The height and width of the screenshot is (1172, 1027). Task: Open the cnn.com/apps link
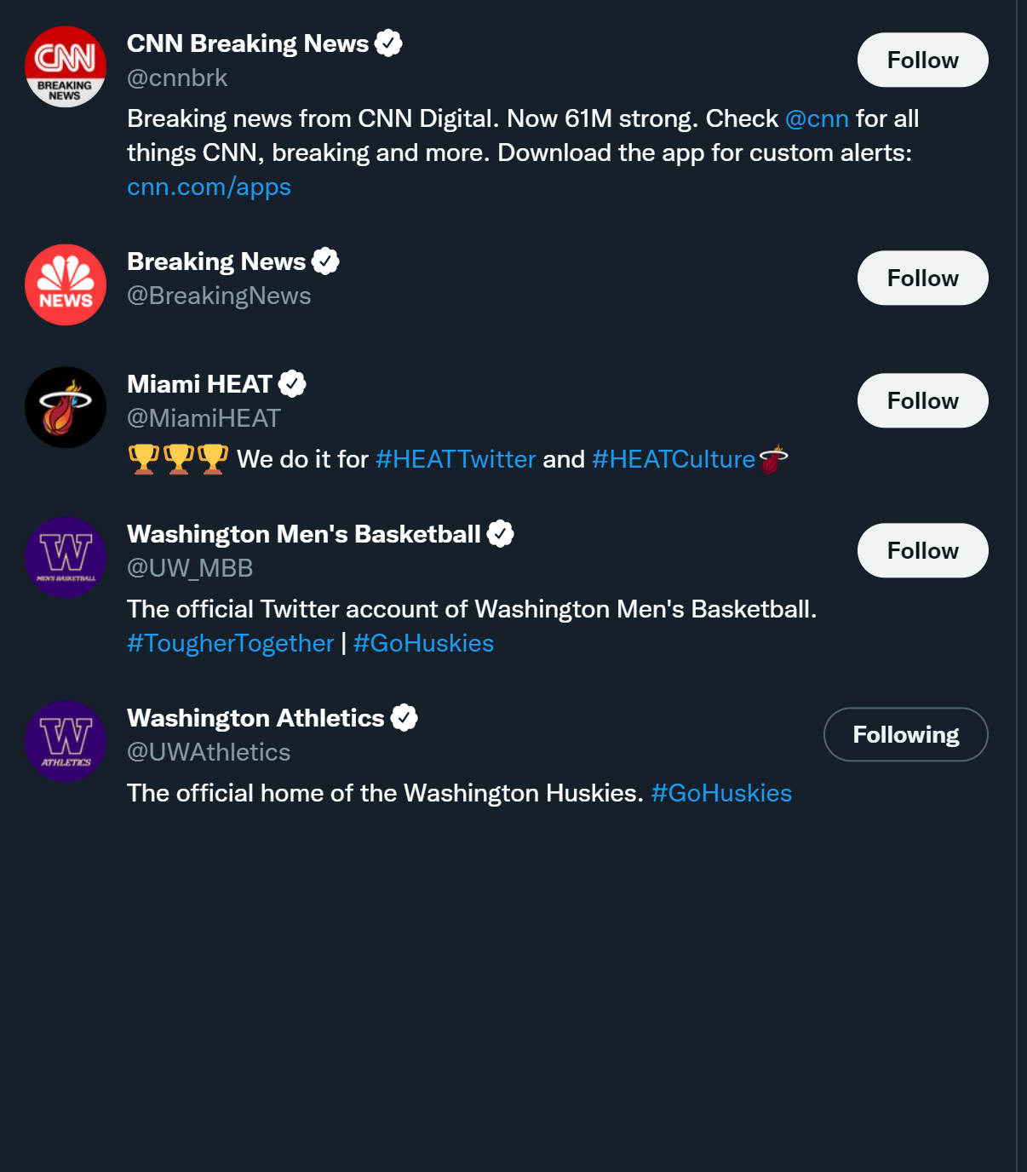tap(209, 187)
